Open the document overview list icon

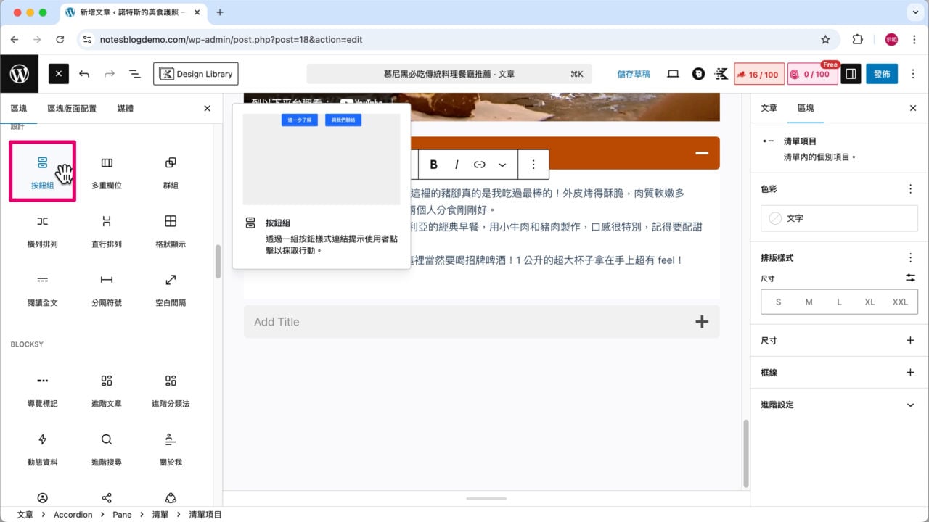click(x=134, y=73)
